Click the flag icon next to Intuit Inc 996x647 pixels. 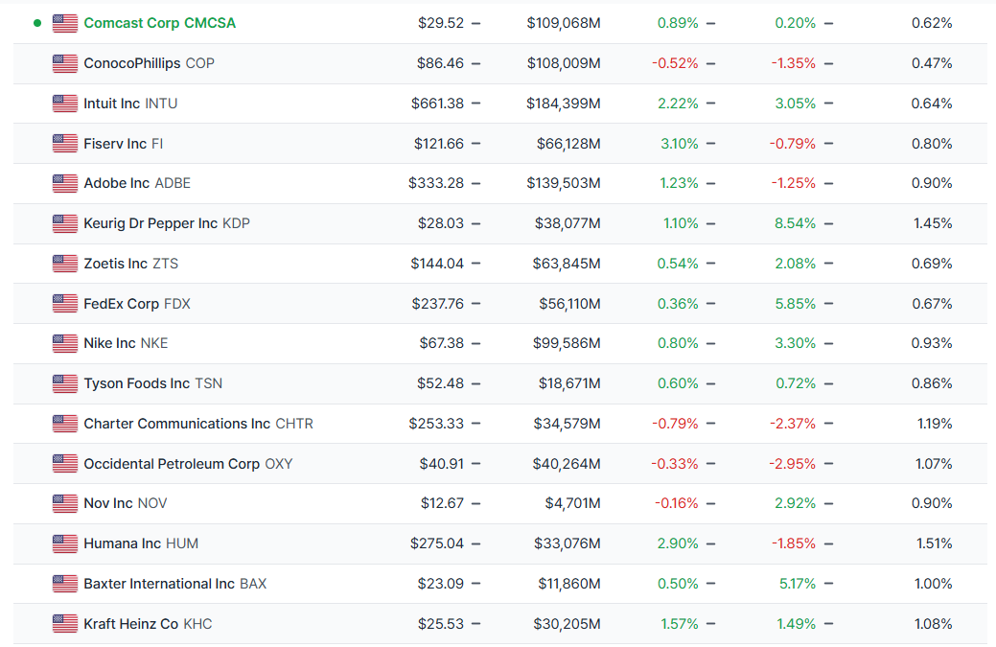tap(65, 104)
